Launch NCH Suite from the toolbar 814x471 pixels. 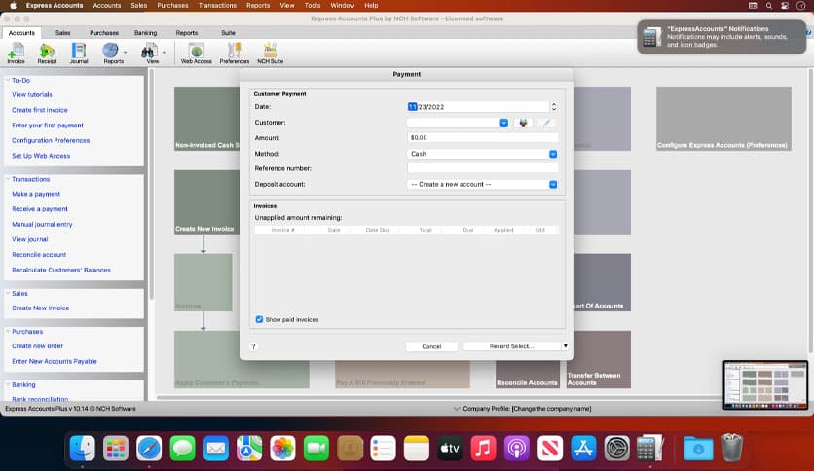[270, 52]
